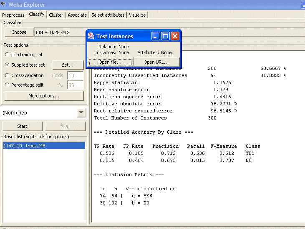305x229 pixels.
Task: Minimize the Test Instances dialog
Action: pos(156,36)
